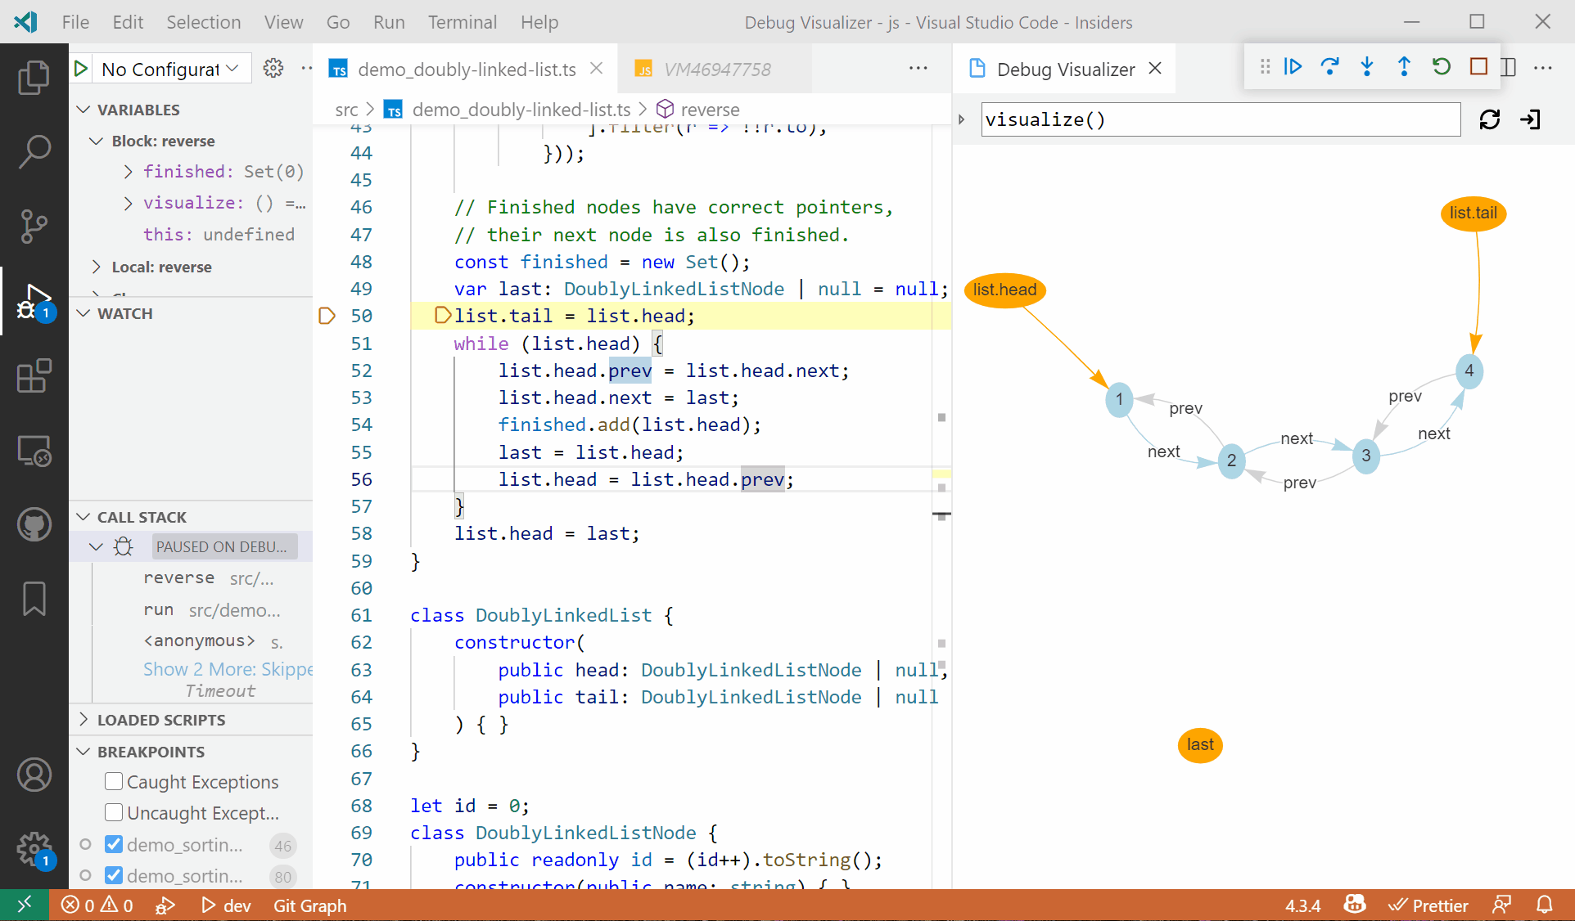Viewport: 1575px width, 921px height.
Task: Enable Caught Exceptions breakpoint checkbox
Action: point(114,782)
